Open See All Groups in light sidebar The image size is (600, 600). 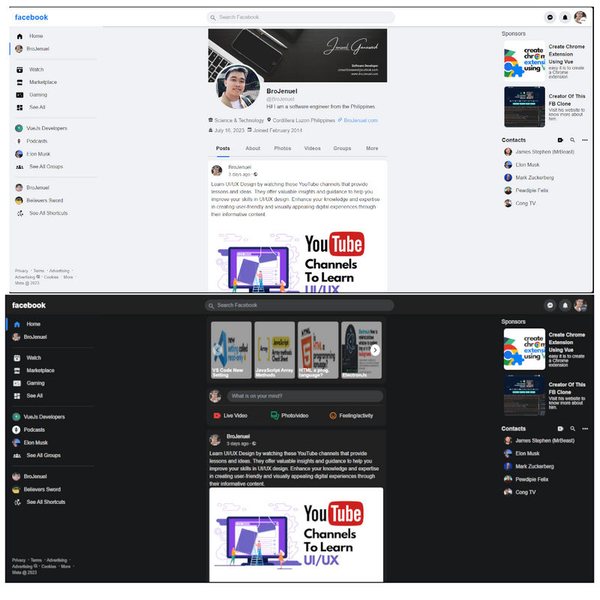click(39, 166)
